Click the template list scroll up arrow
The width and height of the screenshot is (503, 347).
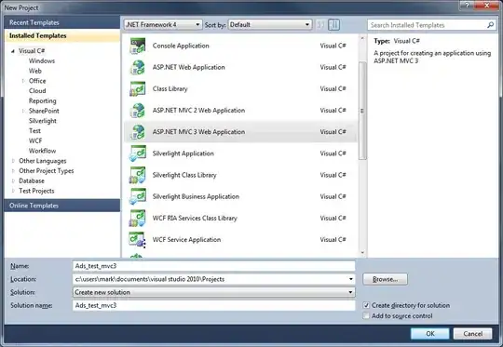[x=362, y=38]
